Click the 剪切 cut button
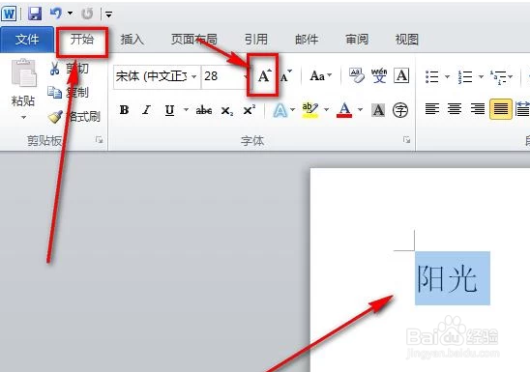 [x=70, y=69]
